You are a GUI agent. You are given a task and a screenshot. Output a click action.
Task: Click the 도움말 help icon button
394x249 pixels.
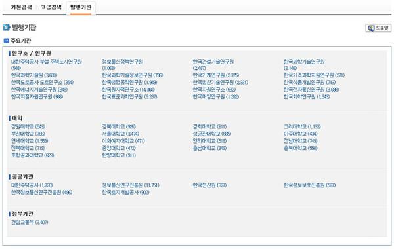click(x=378, y=28)
